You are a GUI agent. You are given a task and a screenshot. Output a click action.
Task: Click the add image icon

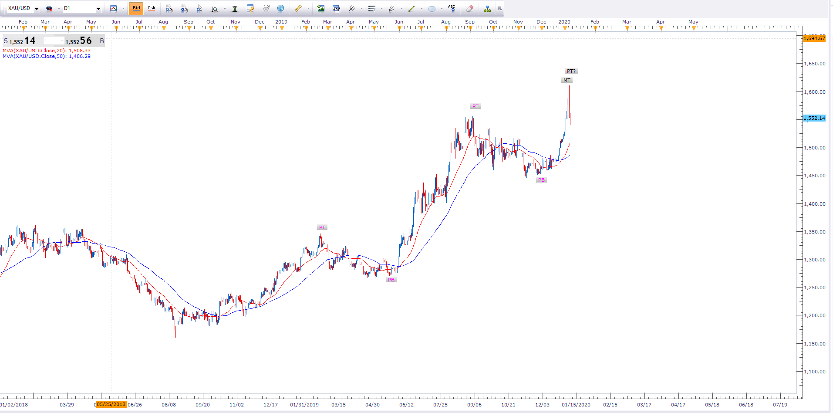[x=321, y=8]
